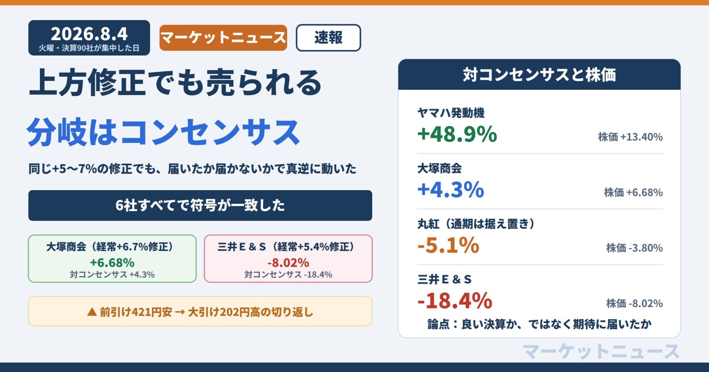Click the 論点 footer note text

(540, 324)
